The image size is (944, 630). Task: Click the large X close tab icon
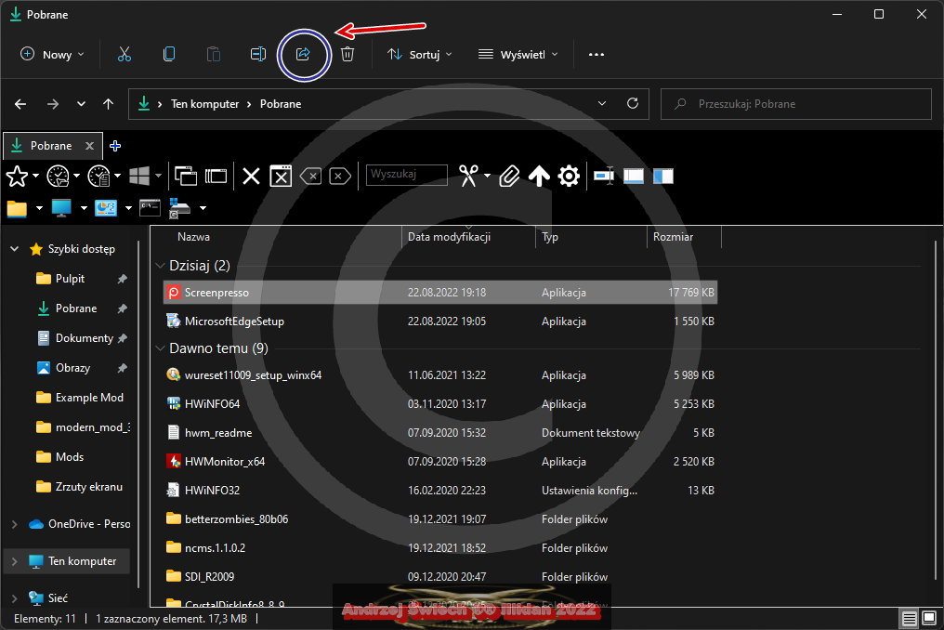pyautogui.click(x=251, y=177)
